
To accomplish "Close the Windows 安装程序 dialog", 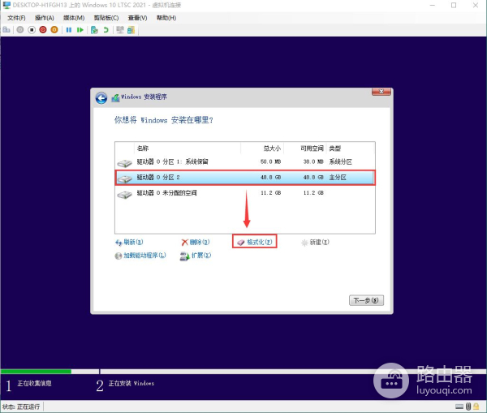I will (381, 92).
